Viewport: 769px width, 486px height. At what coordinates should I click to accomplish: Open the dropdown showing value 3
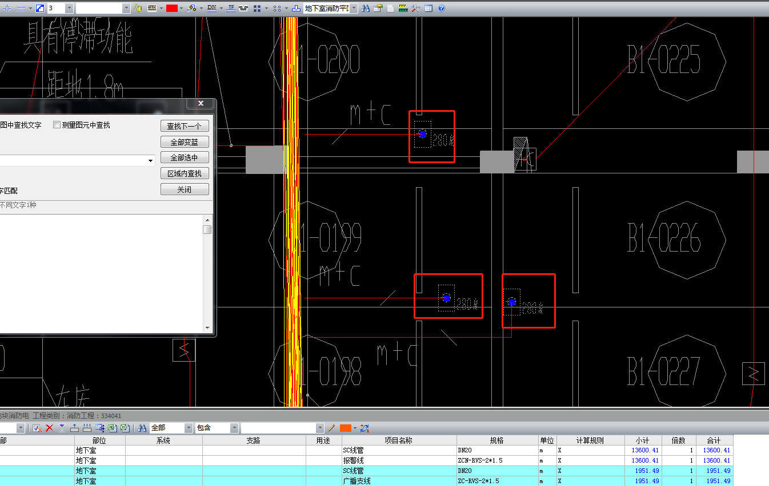[x=69, y=8]
